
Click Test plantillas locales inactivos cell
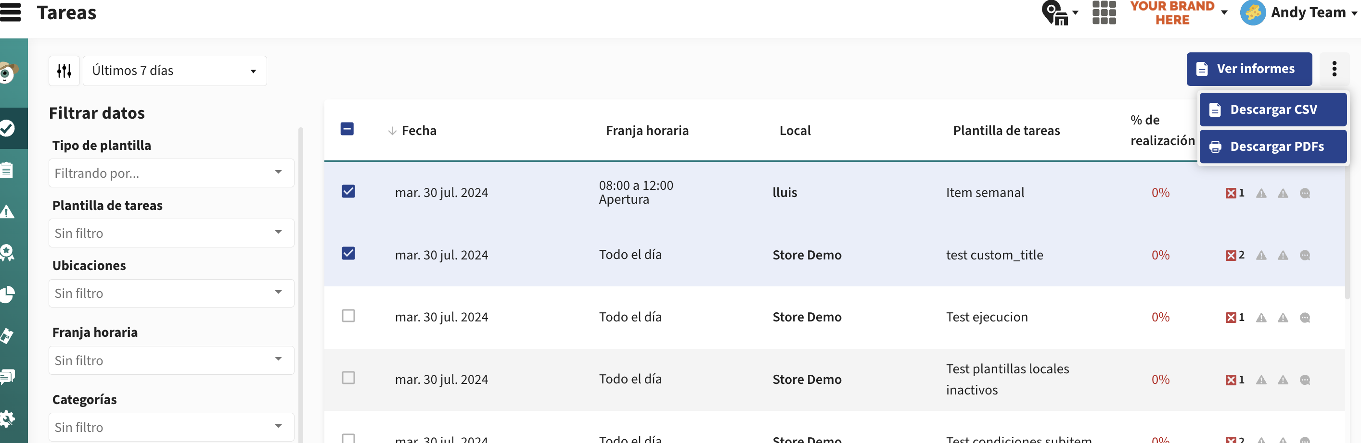pyautogui.click(x=1007, y=379)
